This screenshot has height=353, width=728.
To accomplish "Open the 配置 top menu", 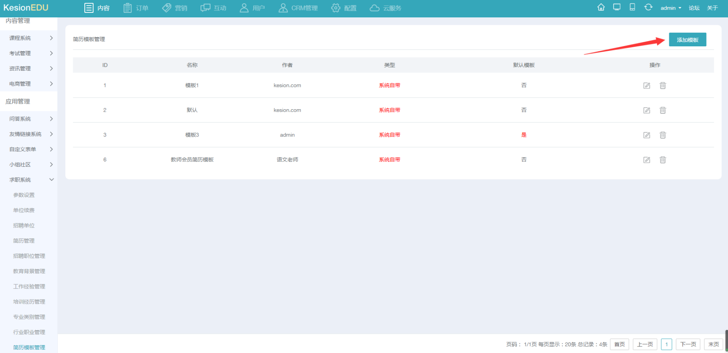I will (344, 8).
